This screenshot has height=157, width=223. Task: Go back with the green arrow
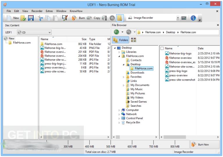click(116, 32)
